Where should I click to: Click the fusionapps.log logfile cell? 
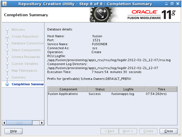point(128,94)
